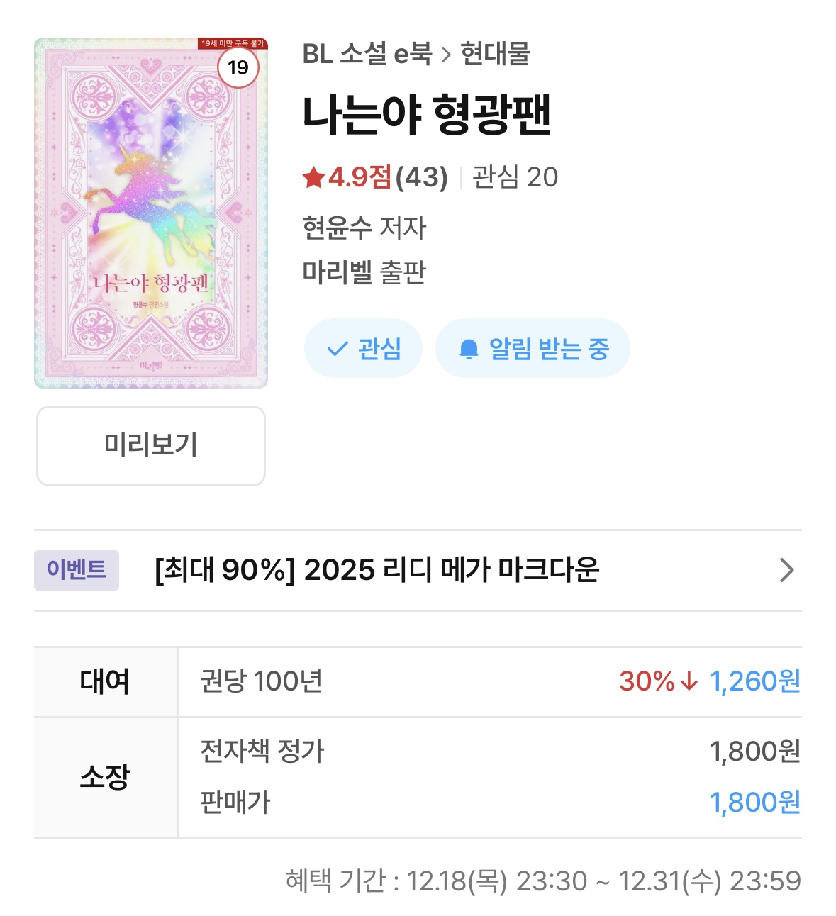The width and height of the screenshot is (836, 916).
Task: Go to the 현대물 subcategory
Action: click(495, 54)
